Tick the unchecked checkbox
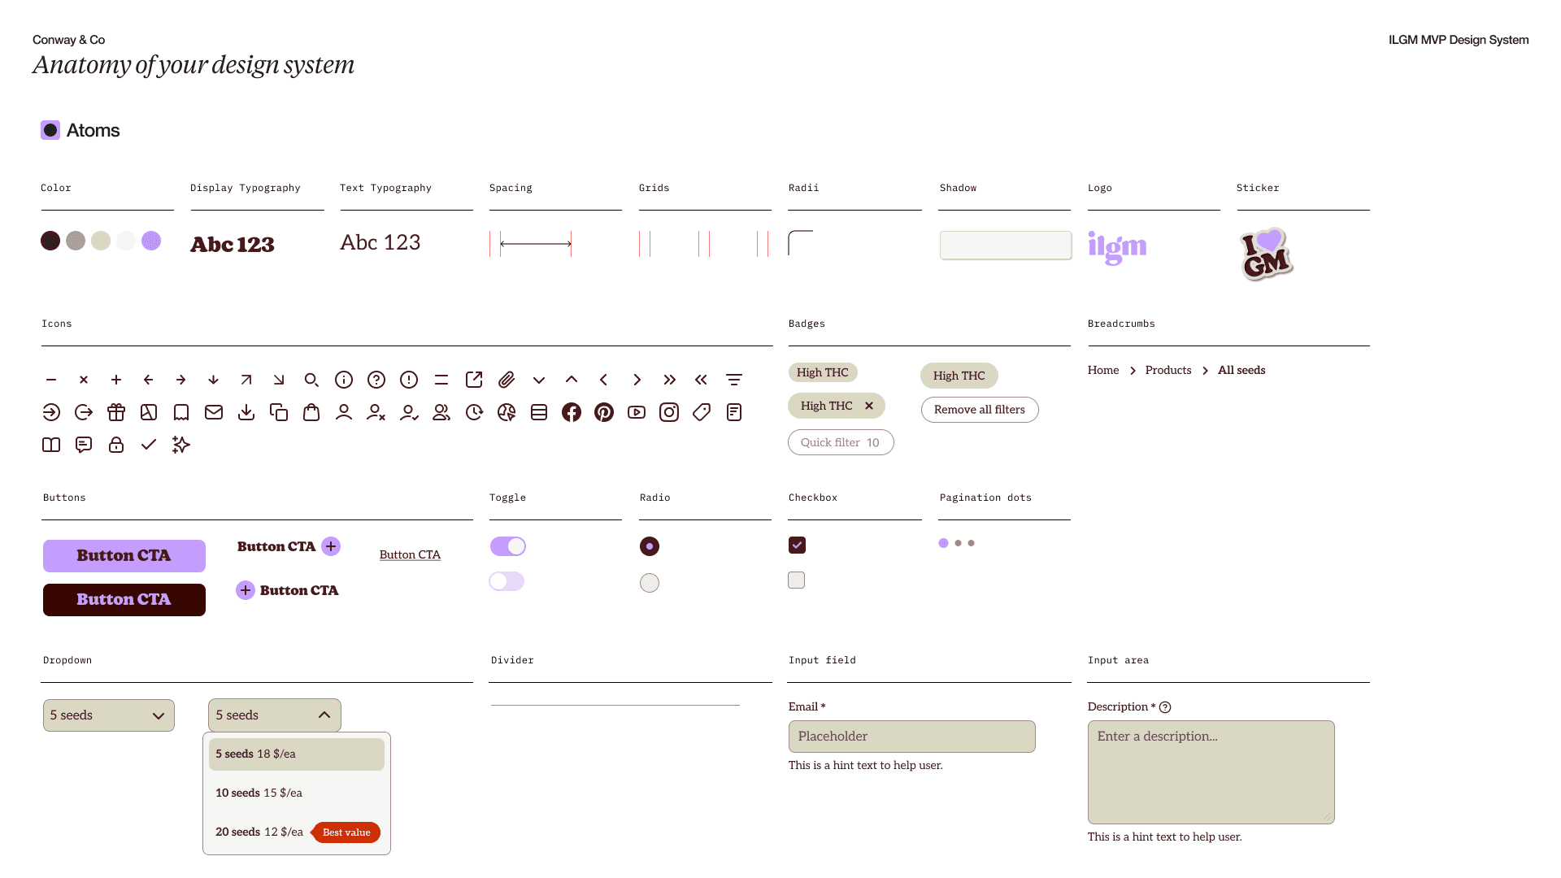The height and width of the screenshot is (878, 1561). coord(797,580)
